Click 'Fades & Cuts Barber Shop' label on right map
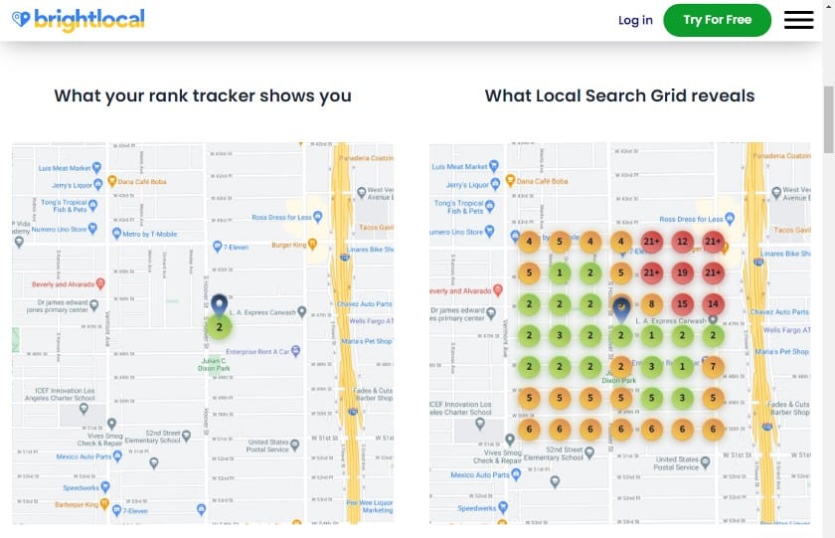 click(788, 409)
